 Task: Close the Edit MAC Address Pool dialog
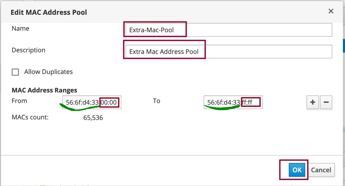pyautogui.click(x=331, y=11)
